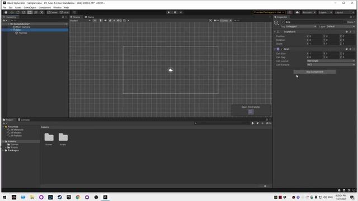Select the Rotate tool in the toolbar
Screen dimensions: 358x201
click(18, 12)
